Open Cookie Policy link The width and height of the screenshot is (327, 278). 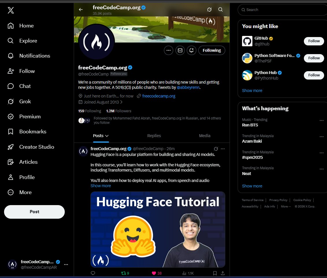click(302, 200)
